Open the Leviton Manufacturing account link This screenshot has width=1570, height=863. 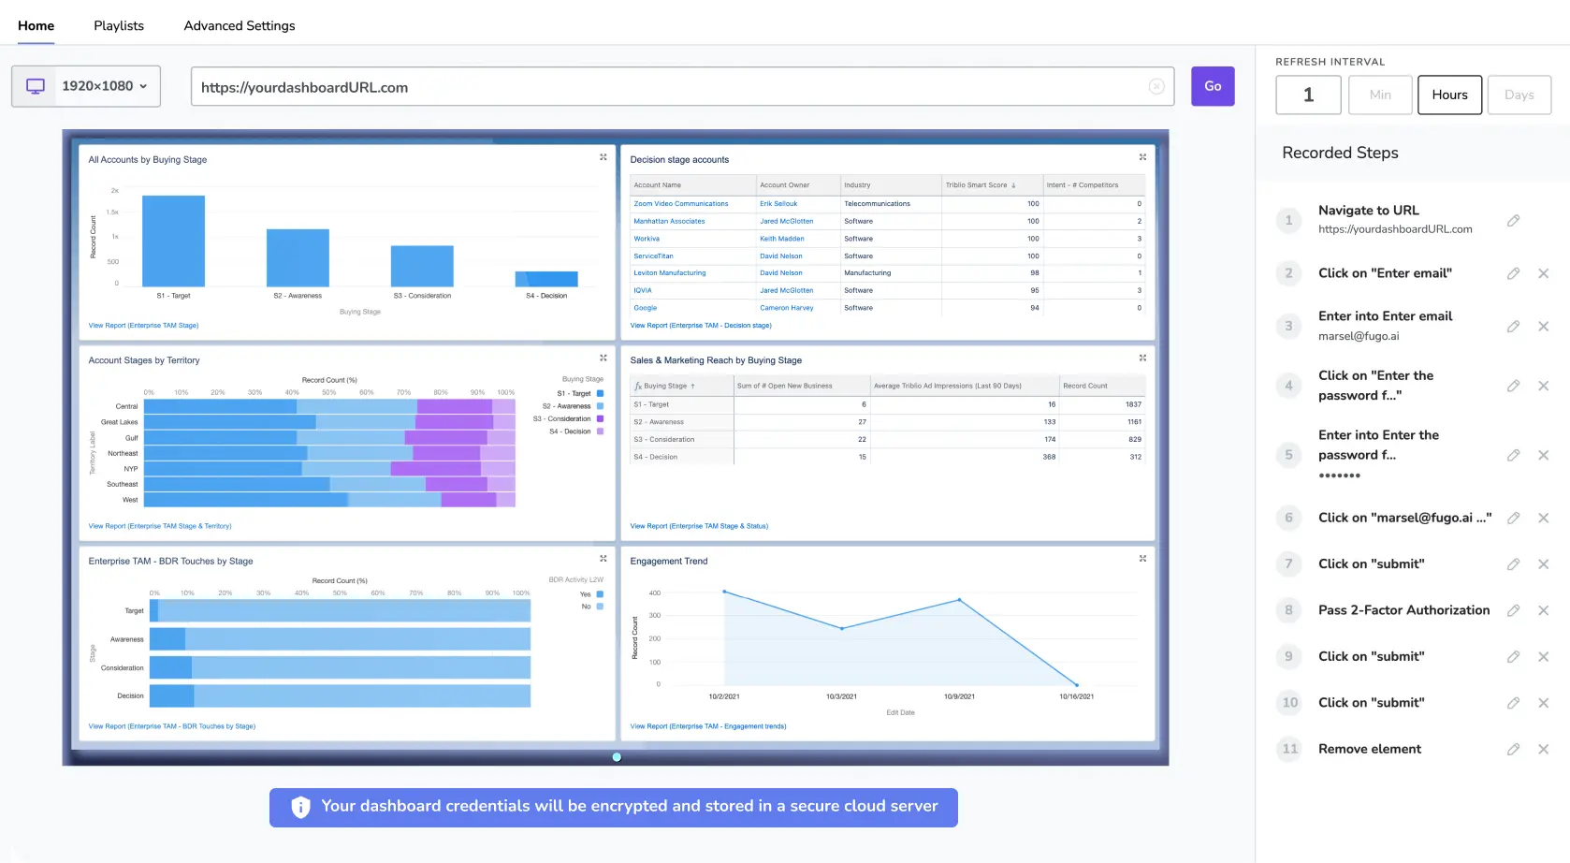coord(670,273)
